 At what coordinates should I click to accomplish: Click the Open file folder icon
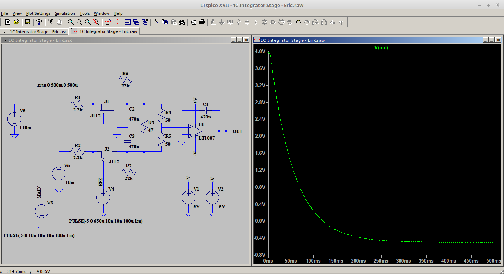[x=16, y=22]
